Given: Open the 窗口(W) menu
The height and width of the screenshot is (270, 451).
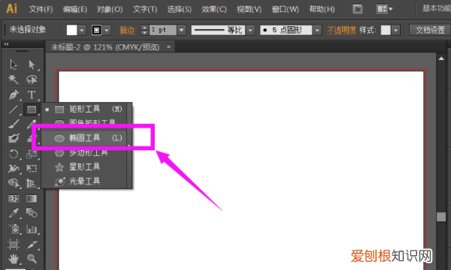Looking at the screenshot, I should click(x=285, y=9).
